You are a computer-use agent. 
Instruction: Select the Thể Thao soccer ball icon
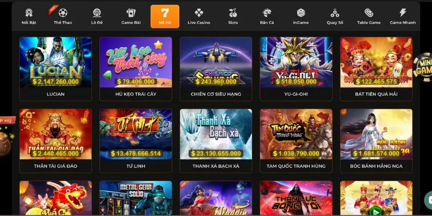coord(63,12)
